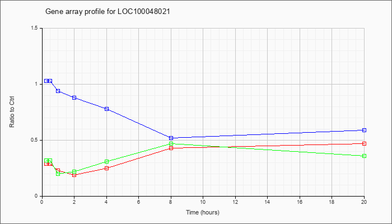This screenshot has height=224, width=392.
Task: Click the blue data point at 20 hours
Action: coord(364,130)
